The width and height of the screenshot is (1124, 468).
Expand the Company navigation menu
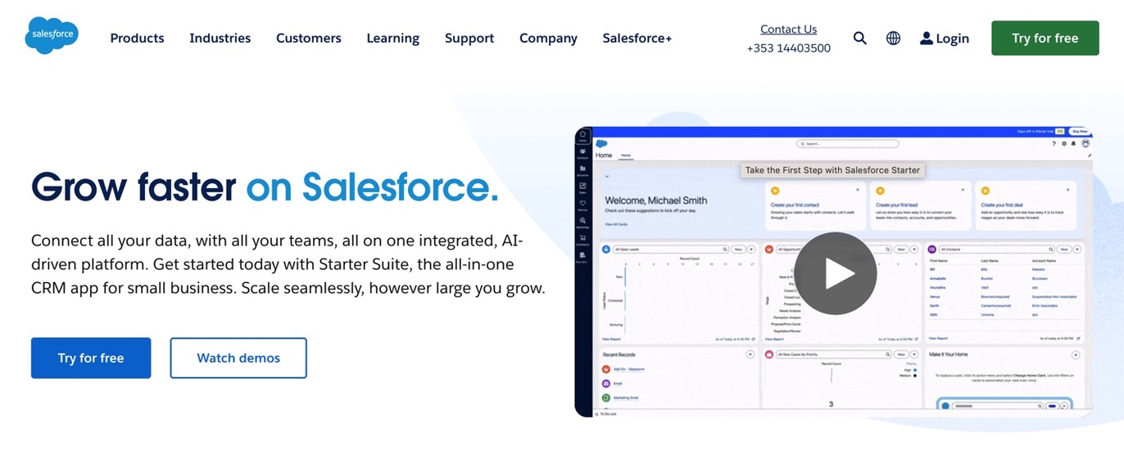pyautogui.click(x=548, y=38)
